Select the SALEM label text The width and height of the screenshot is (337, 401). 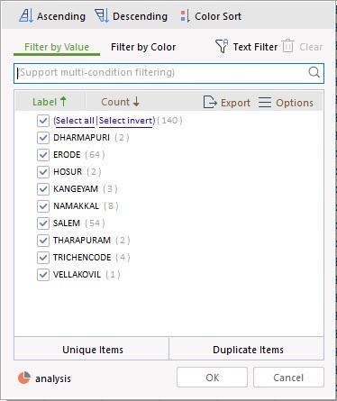[67, 223]
